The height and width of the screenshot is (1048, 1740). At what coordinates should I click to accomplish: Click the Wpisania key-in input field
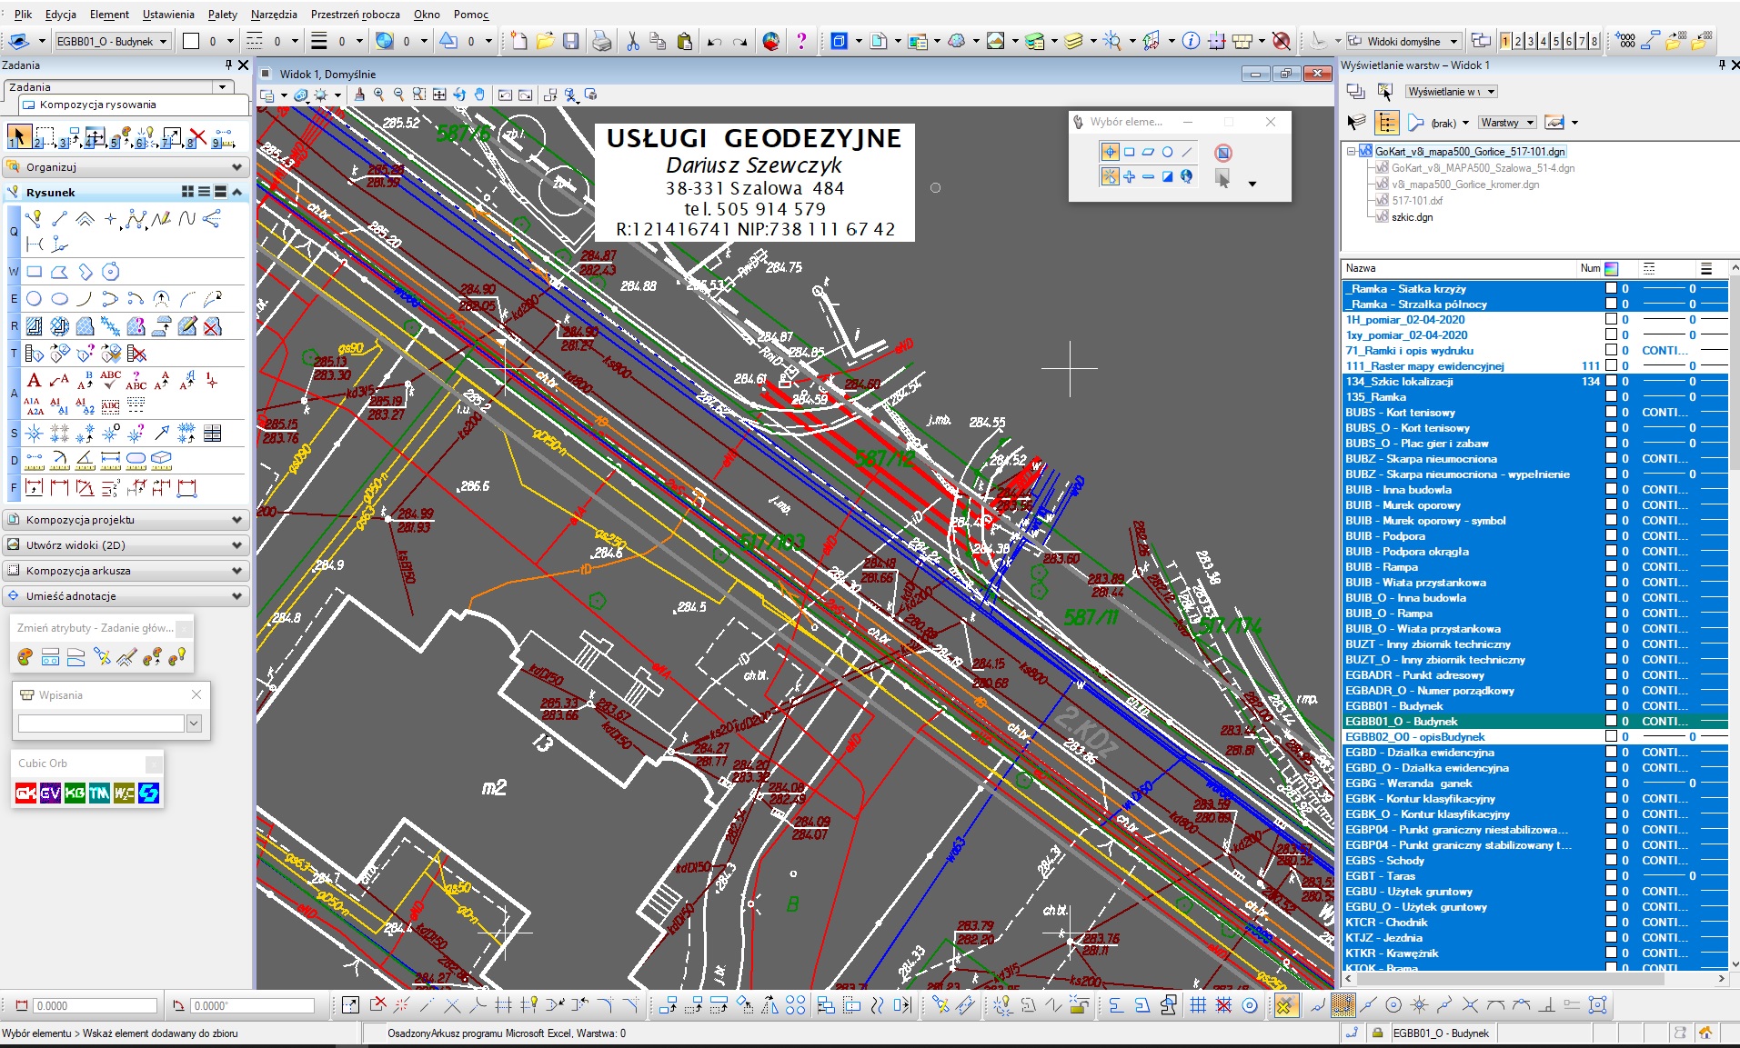(101, 724)
